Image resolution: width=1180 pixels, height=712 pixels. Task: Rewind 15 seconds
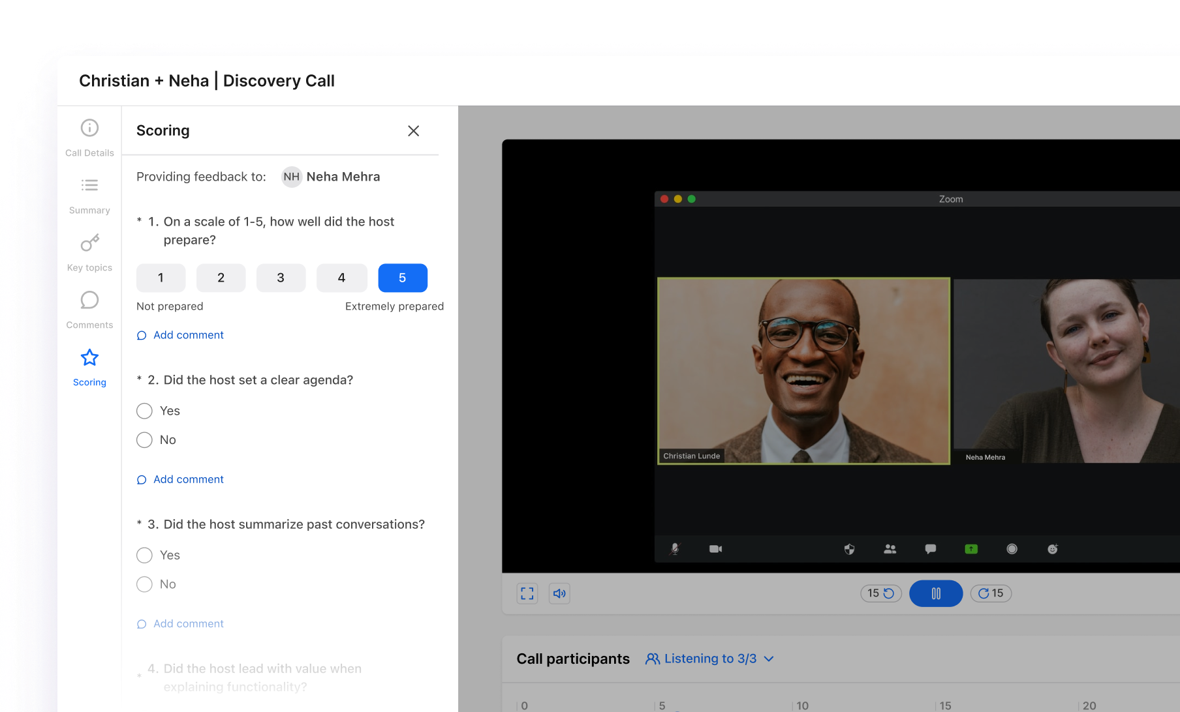pos(881,593)
